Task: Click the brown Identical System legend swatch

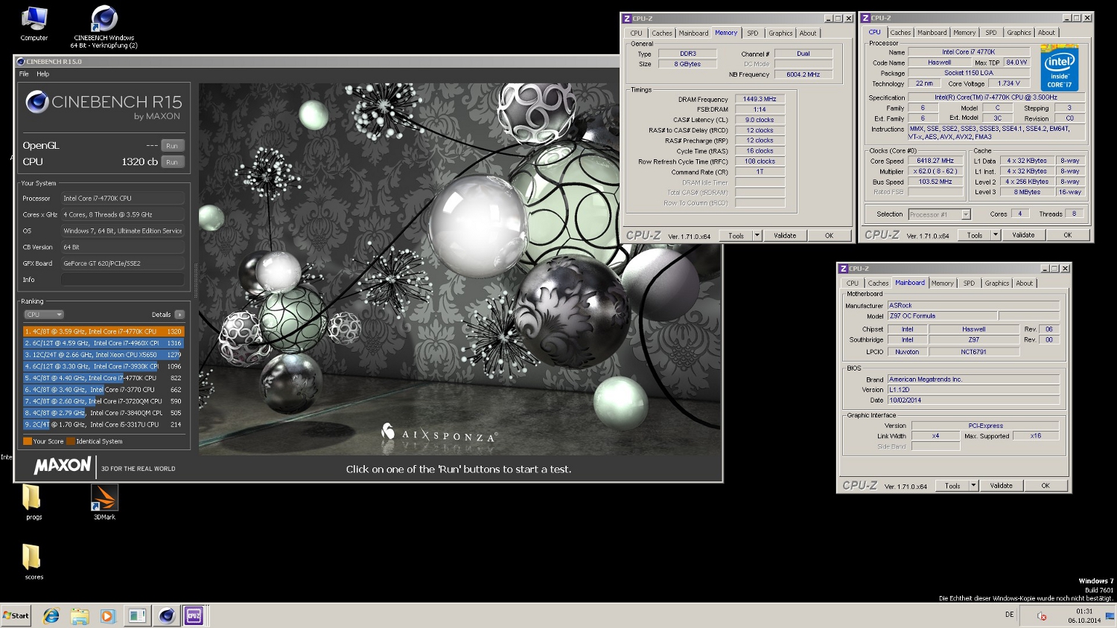Action: [71, 441]
